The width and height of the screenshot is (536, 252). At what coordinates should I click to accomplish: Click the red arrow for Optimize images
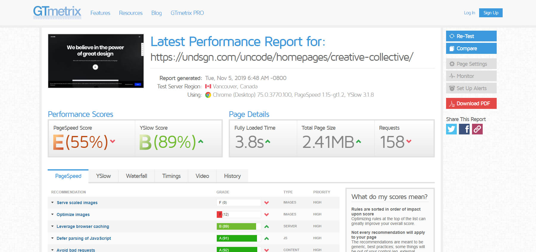pyautogui.click(x=267, y=215)
